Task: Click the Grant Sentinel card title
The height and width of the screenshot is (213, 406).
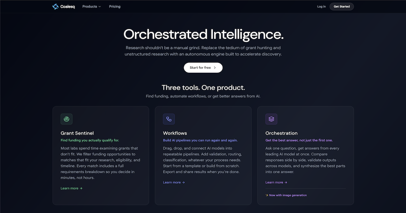Action: pos(77,133)
